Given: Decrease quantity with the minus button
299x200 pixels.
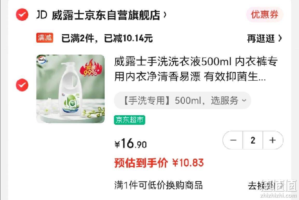Looking at the screenshot, I should (233, 140).
